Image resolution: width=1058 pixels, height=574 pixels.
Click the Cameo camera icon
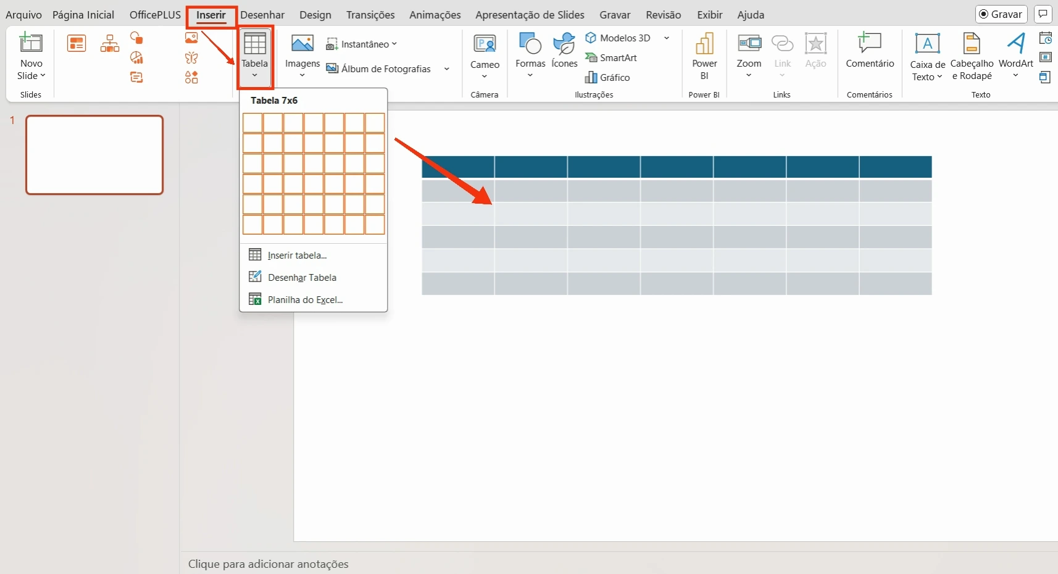485,43
